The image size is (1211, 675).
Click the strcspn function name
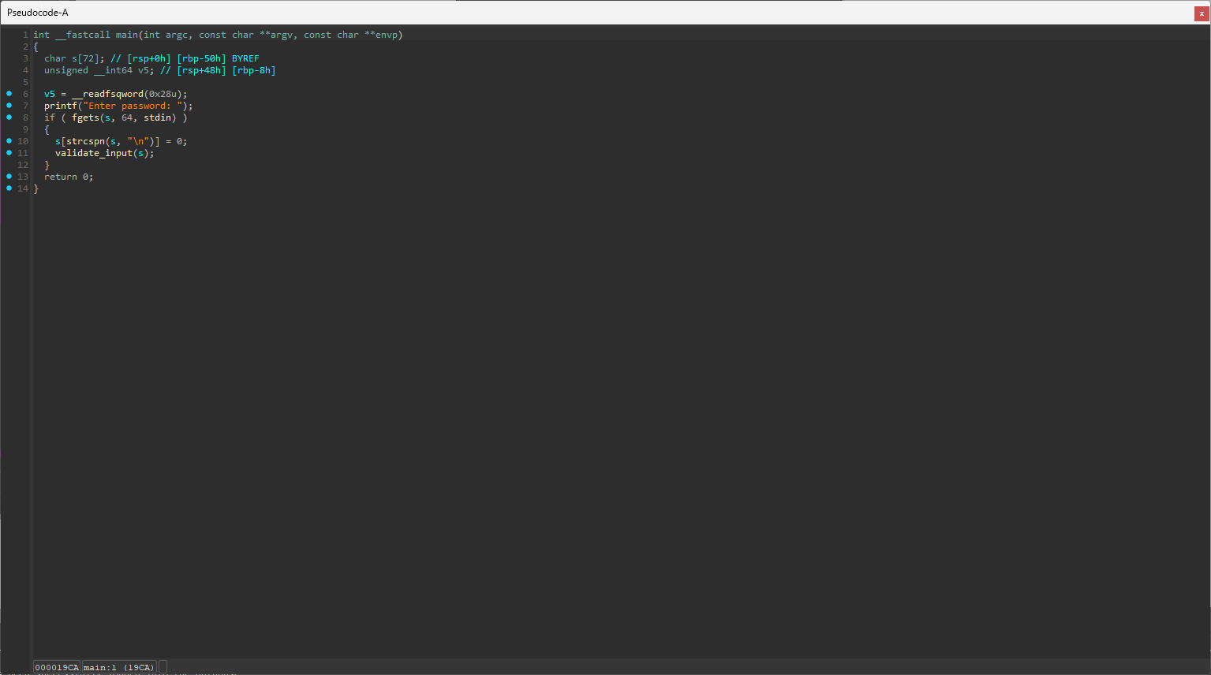[x=85, y=141]
